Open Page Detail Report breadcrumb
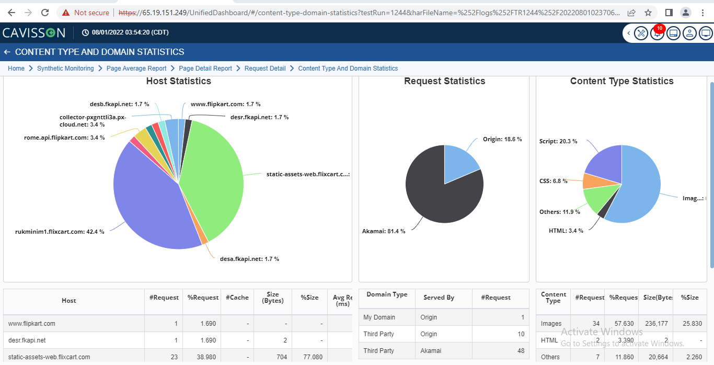This screenshot has width=714, height=365. pyautogui.click(x=205, y=69)
